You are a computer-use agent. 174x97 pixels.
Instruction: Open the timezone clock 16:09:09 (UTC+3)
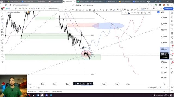click(153, 88)
